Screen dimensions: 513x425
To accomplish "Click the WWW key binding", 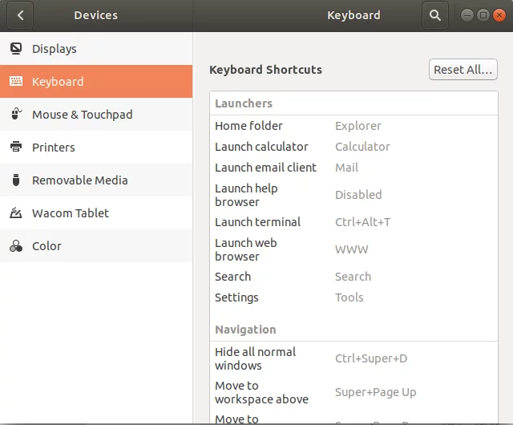I will [351, 249].
